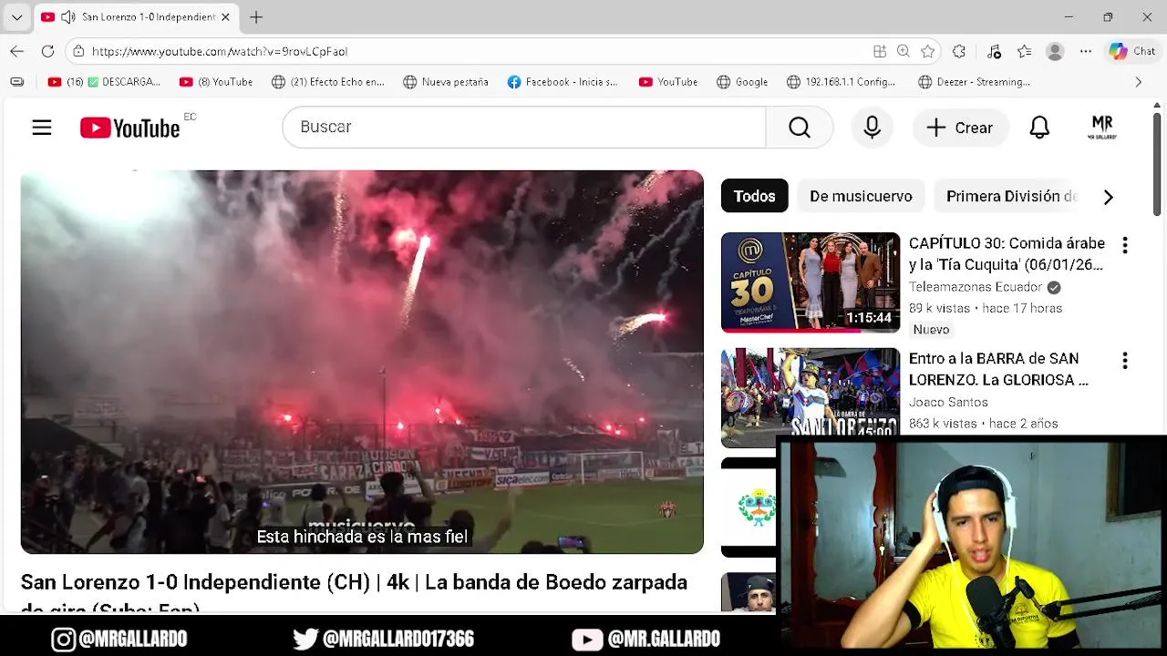Image resolution: width=1167 pixels, height=656 pixels.
Task: Reload the page with refresh button
Action: coord(48,51)
